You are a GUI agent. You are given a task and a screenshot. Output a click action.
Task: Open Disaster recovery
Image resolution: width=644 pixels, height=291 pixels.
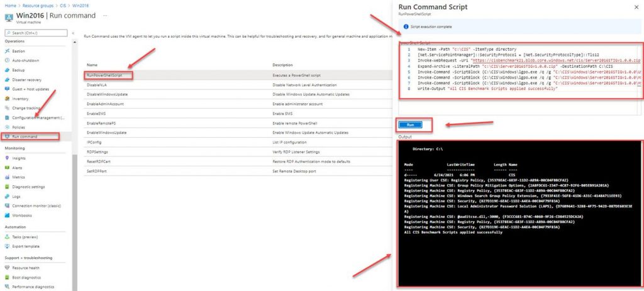[26, 80]
